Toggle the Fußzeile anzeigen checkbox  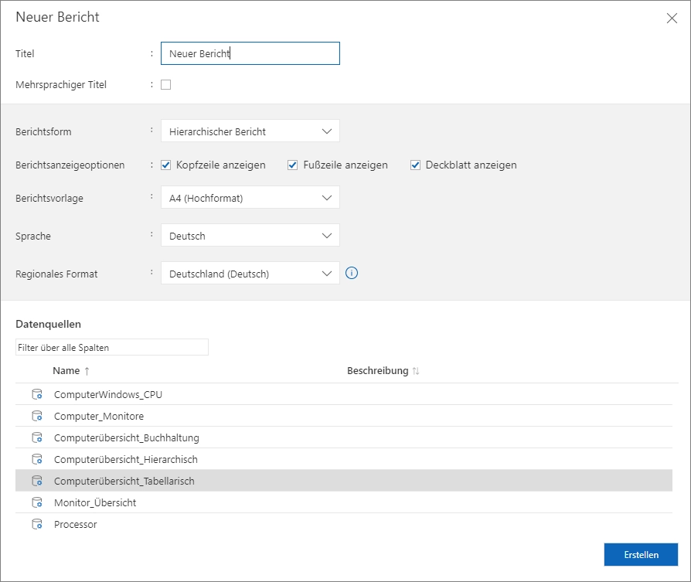(292, 165)
